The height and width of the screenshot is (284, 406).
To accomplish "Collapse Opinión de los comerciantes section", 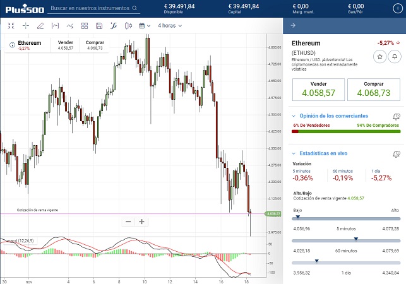I will 294,116.
